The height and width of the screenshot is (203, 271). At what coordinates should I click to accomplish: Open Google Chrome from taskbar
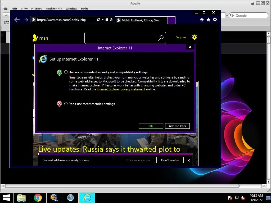38,198
